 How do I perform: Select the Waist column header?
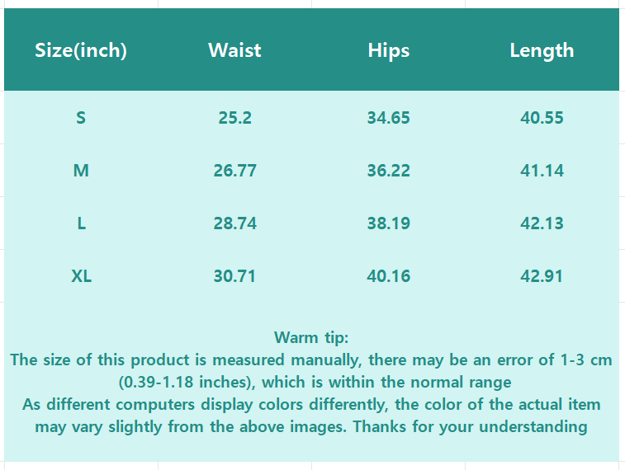pyautogui.click(x=234, y=50)
